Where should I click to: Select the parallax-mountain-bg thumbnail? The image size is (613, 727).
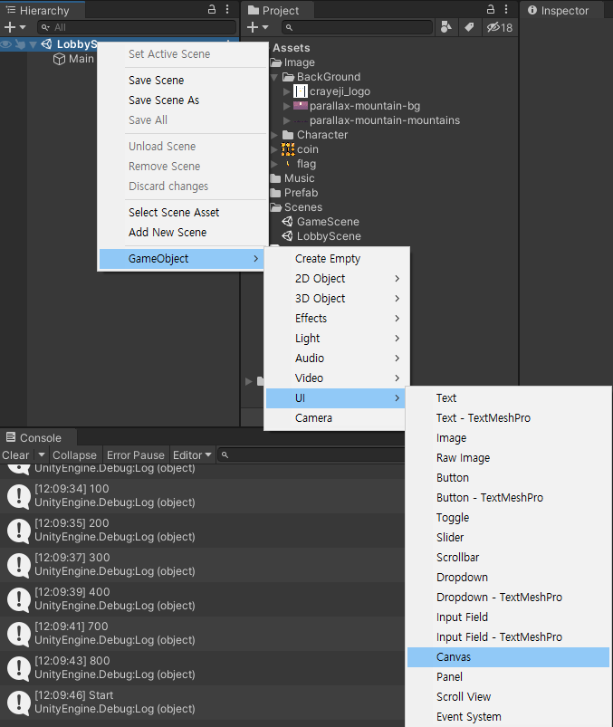(301, 106)
